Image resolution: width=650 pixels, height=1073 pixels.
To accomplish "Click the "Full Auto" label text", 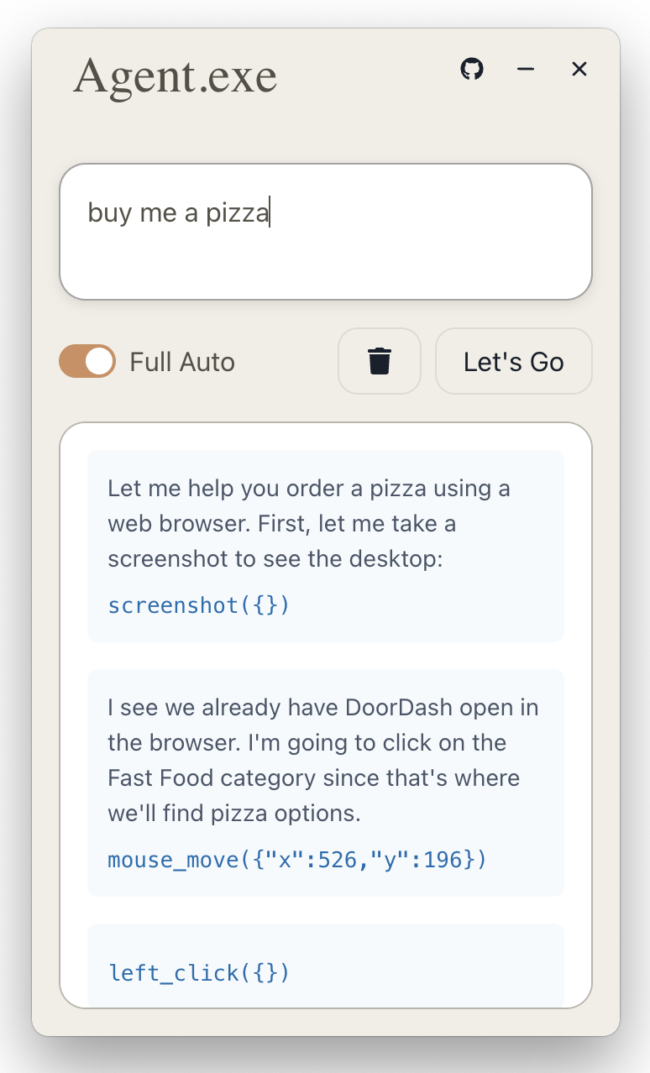I will coord(182,362).
